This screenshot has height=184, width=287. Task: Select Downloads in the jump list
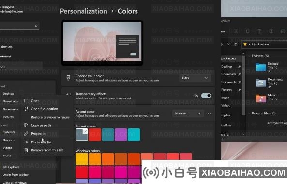(10, 101)
